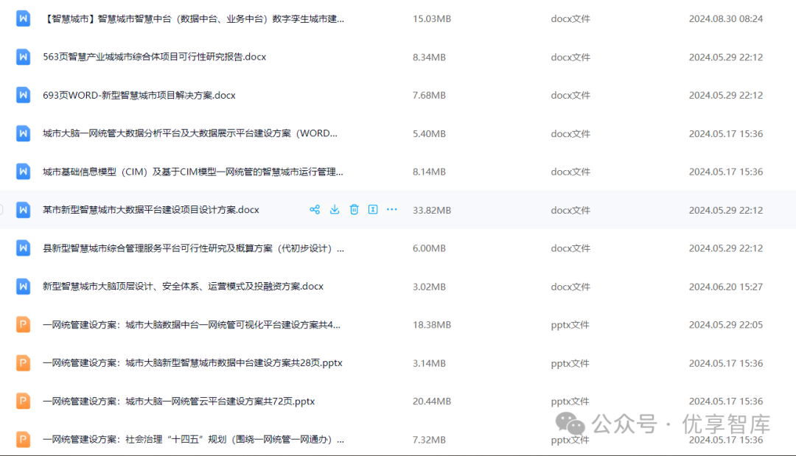Open 城市基础信息模型（CIM）及基于CIM模型 file
The width and height of the screenshot is (796, 456).
pyautogui.click(x=193, y=172)
